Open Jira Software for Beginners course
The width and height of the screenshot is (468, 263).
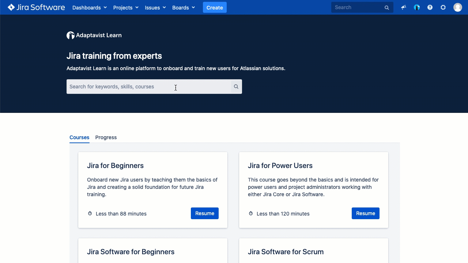(131, 252)
